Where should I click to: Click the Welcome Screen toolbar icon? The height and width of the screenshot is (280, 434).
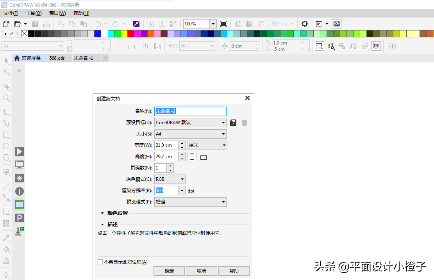point(337,24)
